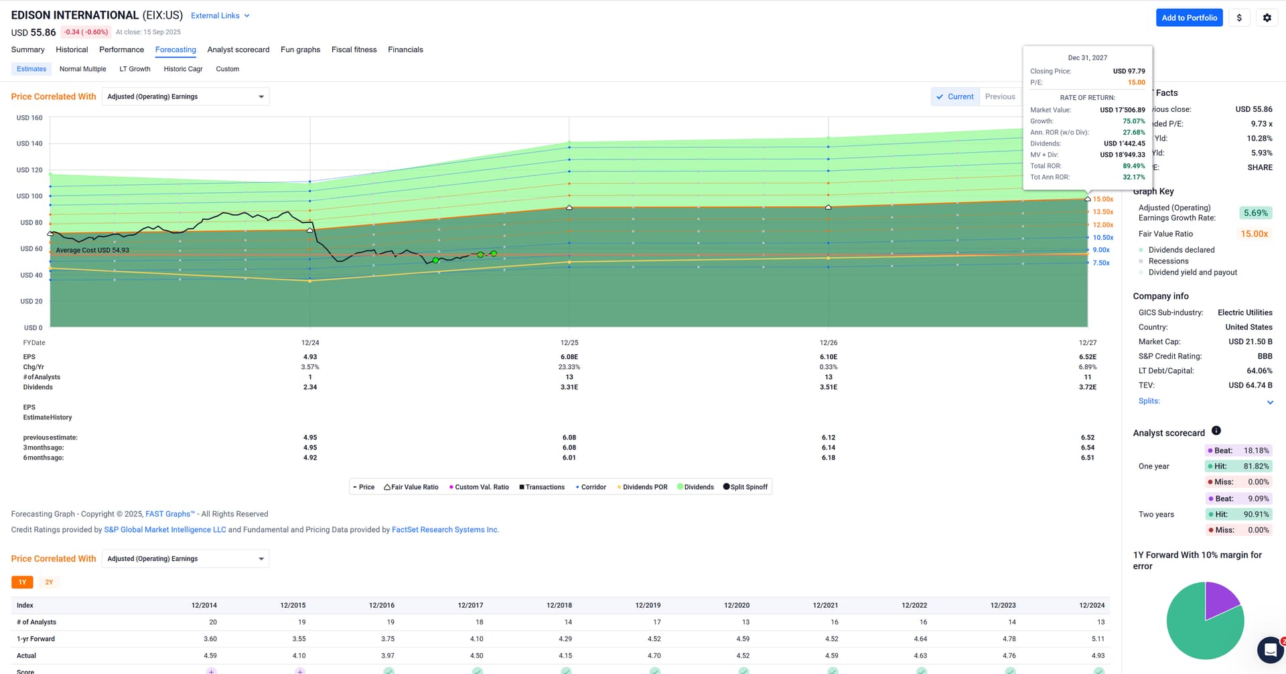Viewport: 1286px width, 674px height.
Task: Click the green Dividends legend circle
Action: (x=680, y=487)
